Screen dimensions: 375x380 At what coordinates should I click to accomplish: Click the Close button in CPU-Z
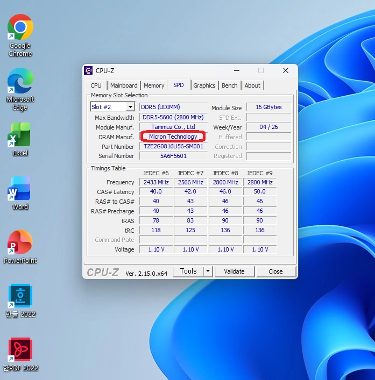[276, 271]
